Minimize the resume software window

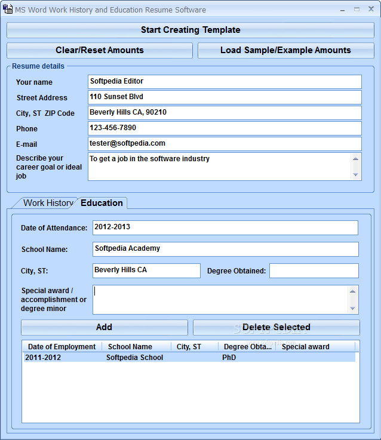(x=342, y=10)
